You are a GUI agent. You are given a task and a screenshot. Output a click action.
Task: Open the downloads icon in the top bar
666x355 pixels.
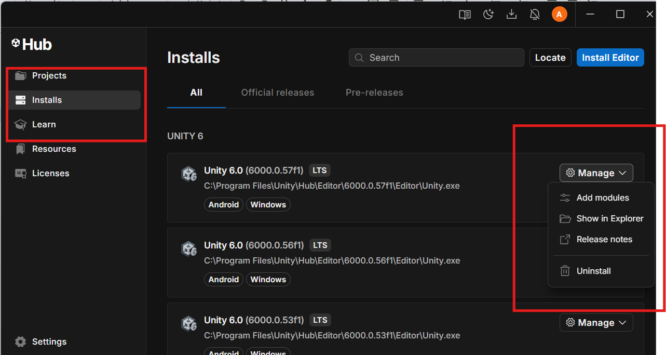coord(511,15)
